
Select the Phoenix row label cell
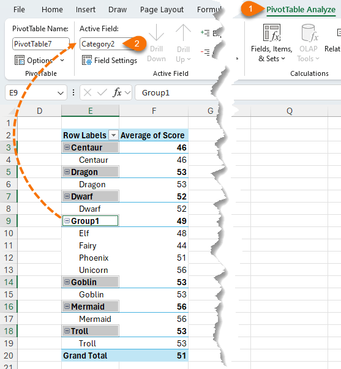[x=90, y=258]
